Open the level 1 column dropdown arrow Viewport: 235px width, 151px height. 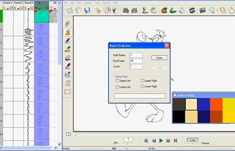40,9
